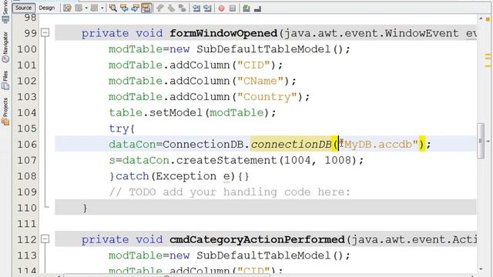Click the TODO comment on line 109
The image size is (493, 277).
tap(230, 192)
